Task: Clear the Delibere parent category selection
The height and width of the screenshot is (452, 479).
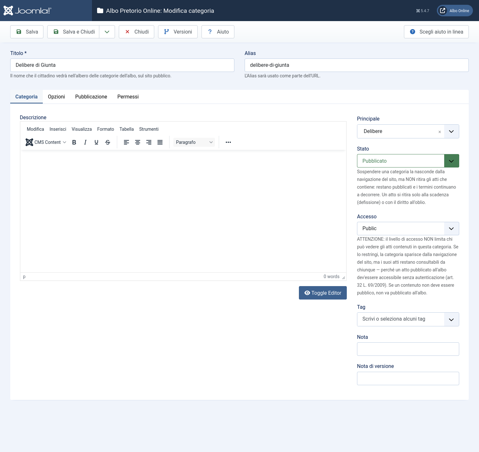Action: (440, 132)
